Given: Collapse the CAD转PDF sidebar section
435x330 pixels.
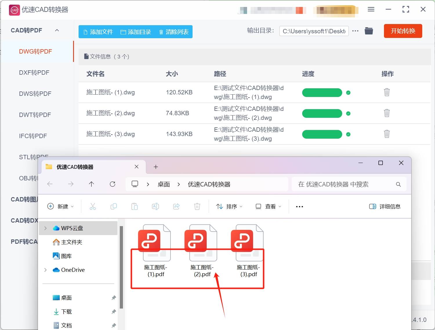Looking at the screenshot, I should [57, 30].
